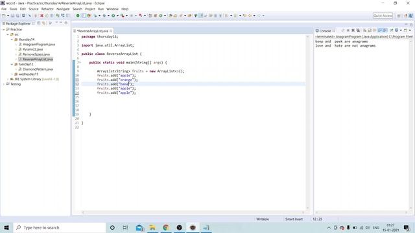The image size is (415, 233).
Task: Click the taskbar search box
Action: pyautogui.click(x=60, y=227)
